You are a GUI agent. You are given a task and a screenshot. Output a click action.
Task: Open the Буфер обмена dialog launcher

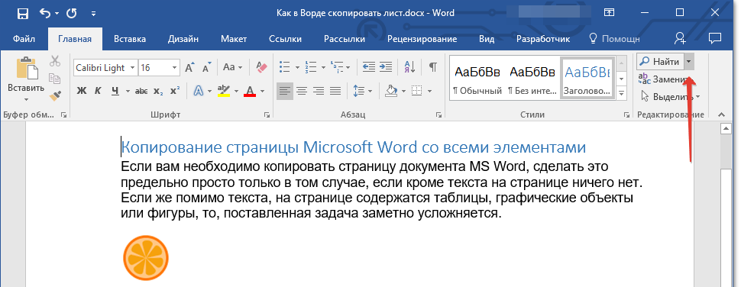63,114
